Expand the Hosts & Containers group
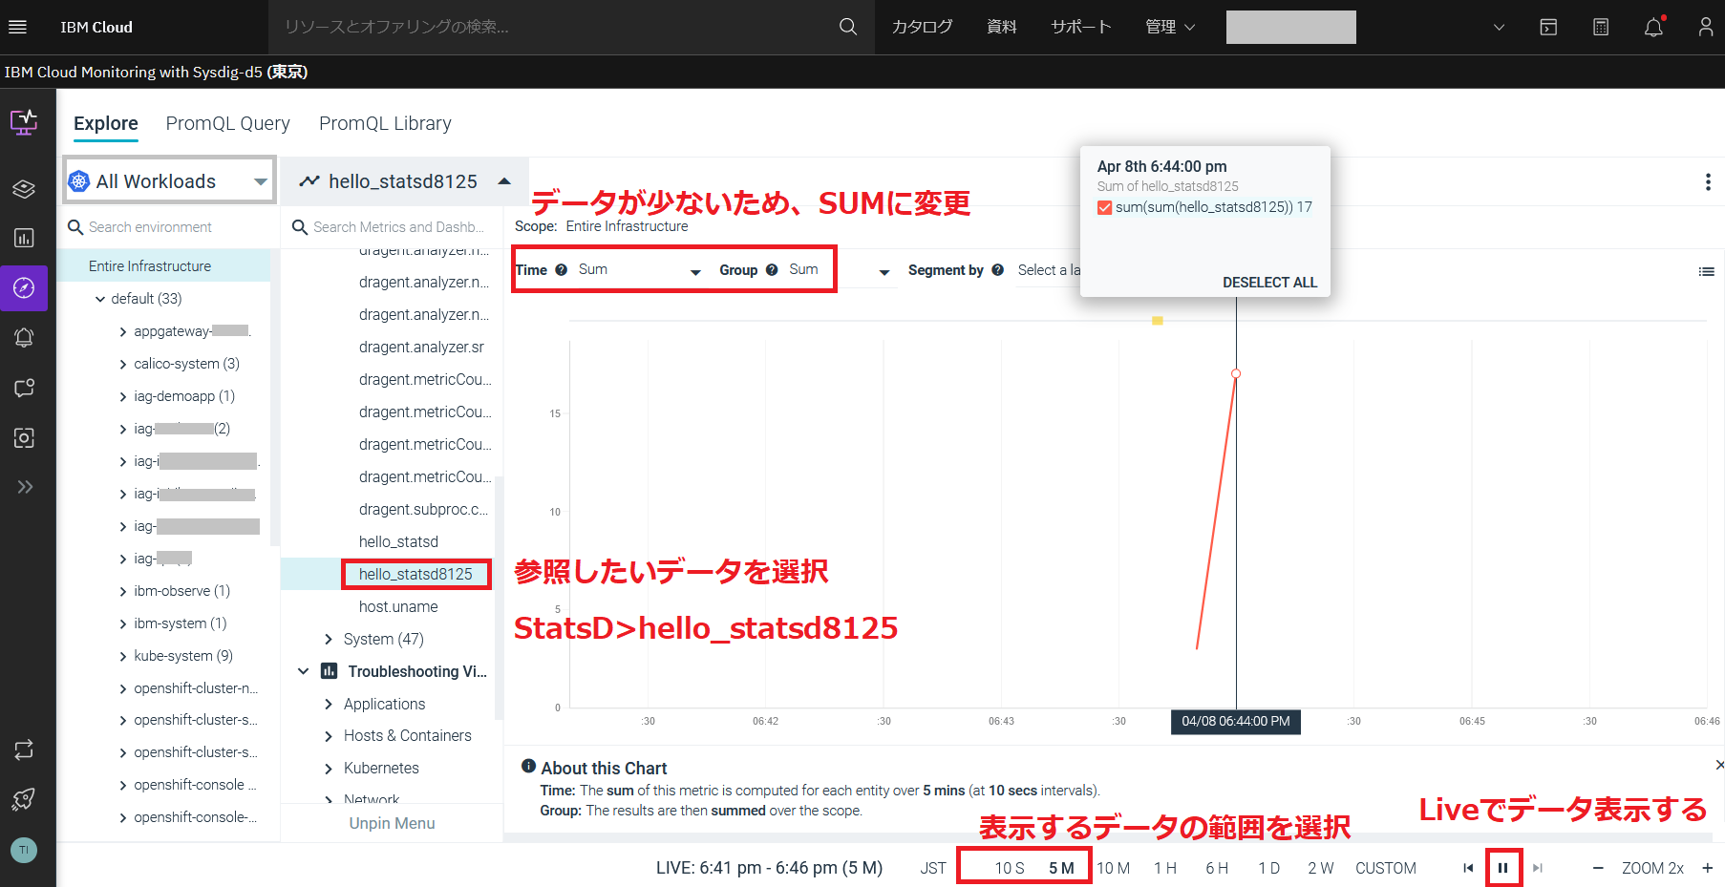Viewport: 1725px width, 887px height. coord(329,736)
